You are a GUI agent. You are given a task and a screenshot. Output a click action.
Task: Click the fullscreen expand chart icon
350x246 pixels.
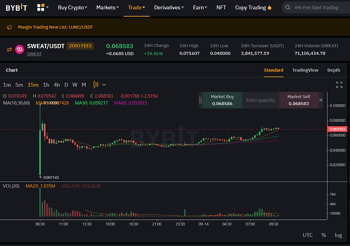click(x=339, y=84)
